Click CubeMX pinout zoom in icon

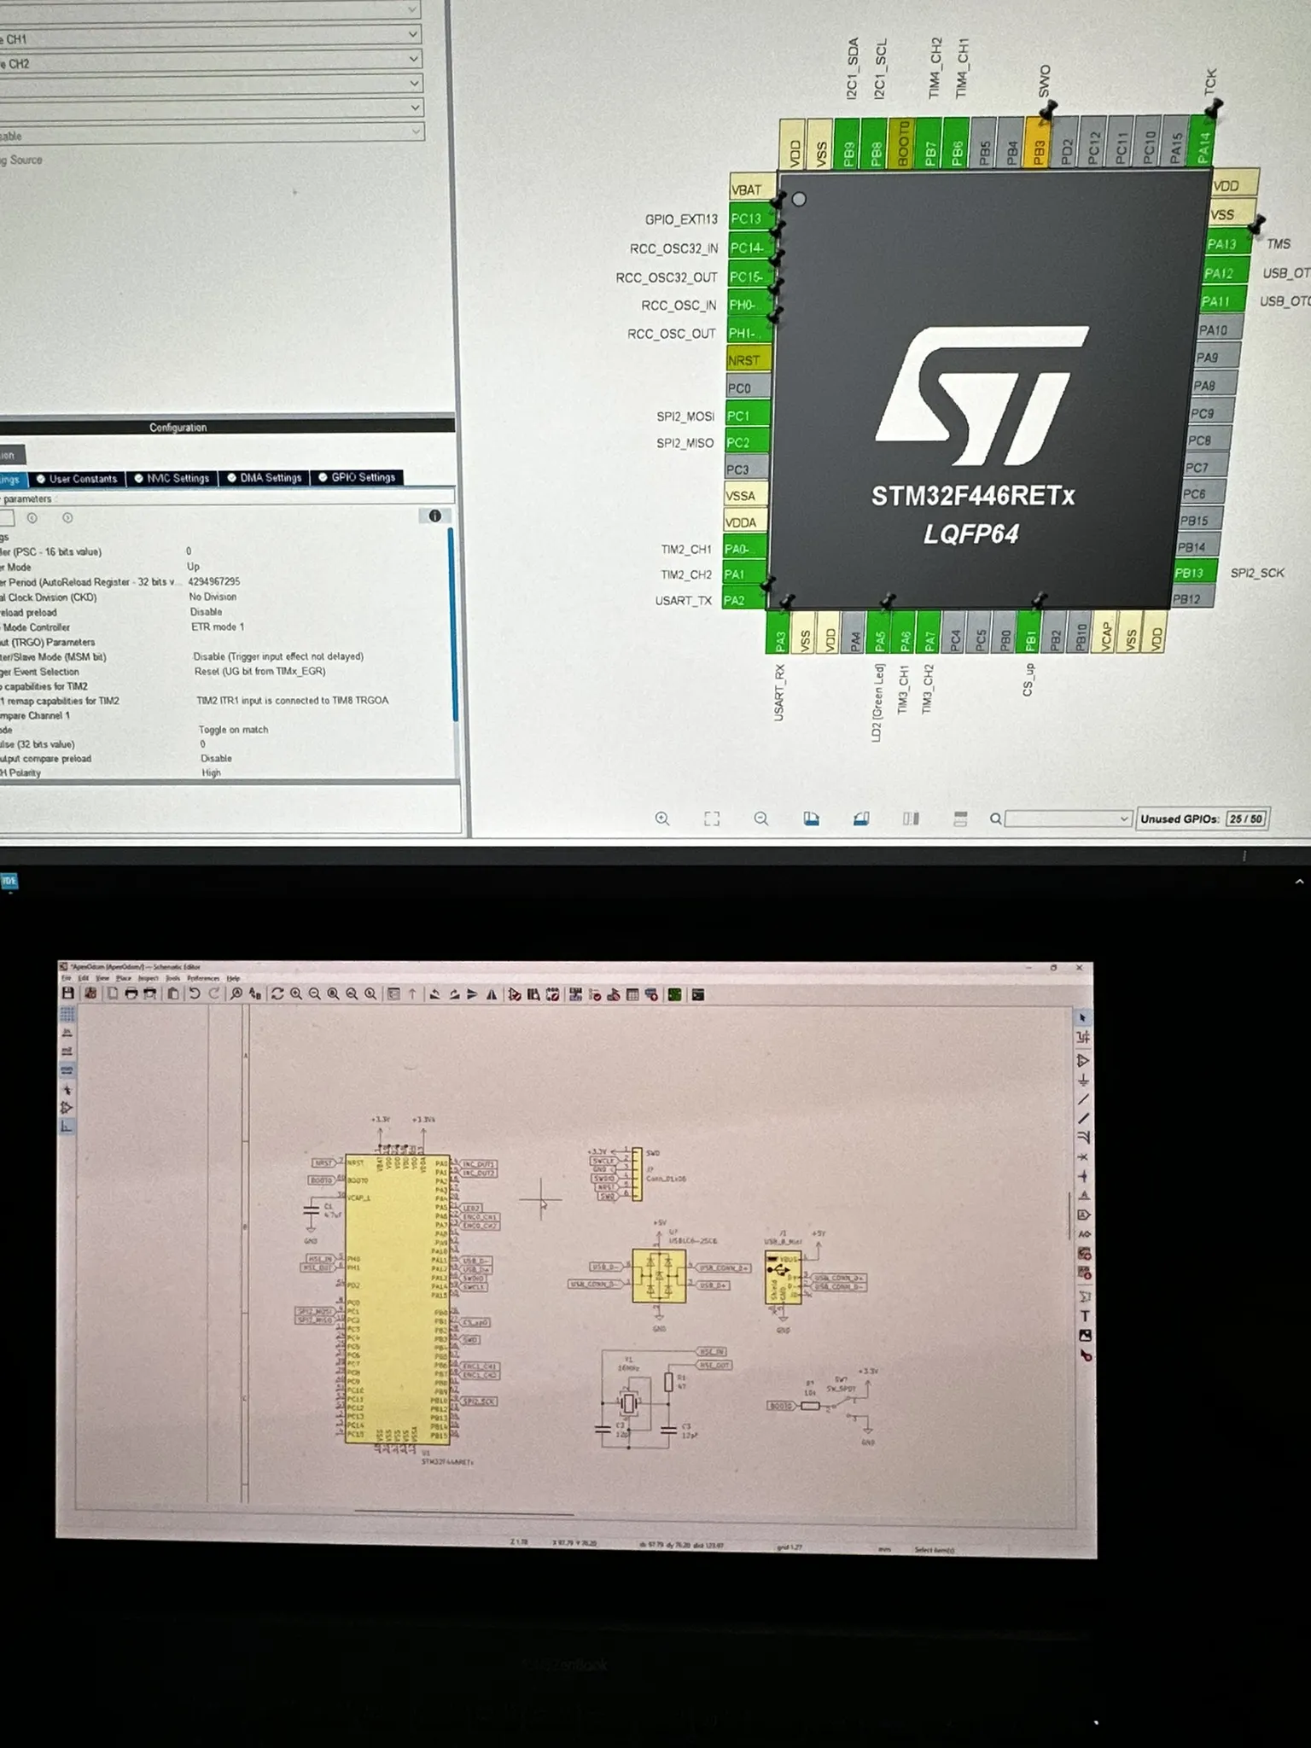(x=662, y=819)
